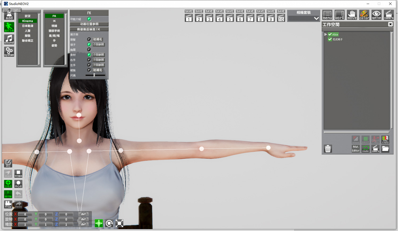Expand the Alice tree node arrow
The height and width of the screenshot is (231, 398).
click(x=326, y=34)
